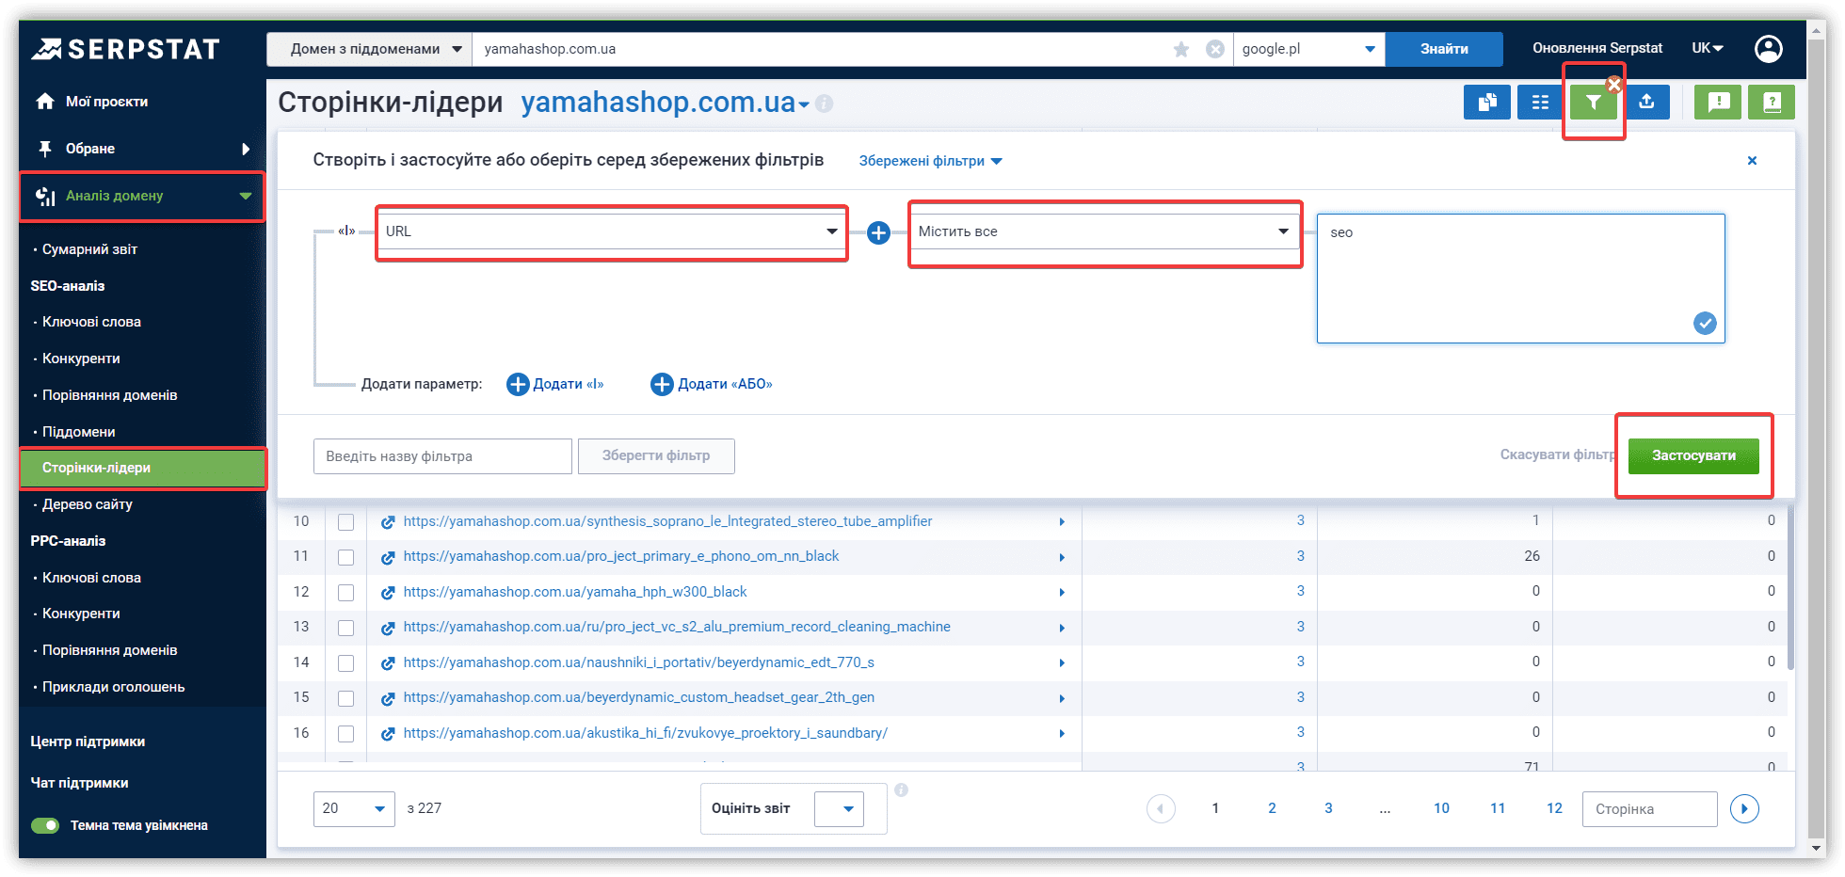Click the filter value text area containing seo
1845x877 pixels.
[1520, 279]
